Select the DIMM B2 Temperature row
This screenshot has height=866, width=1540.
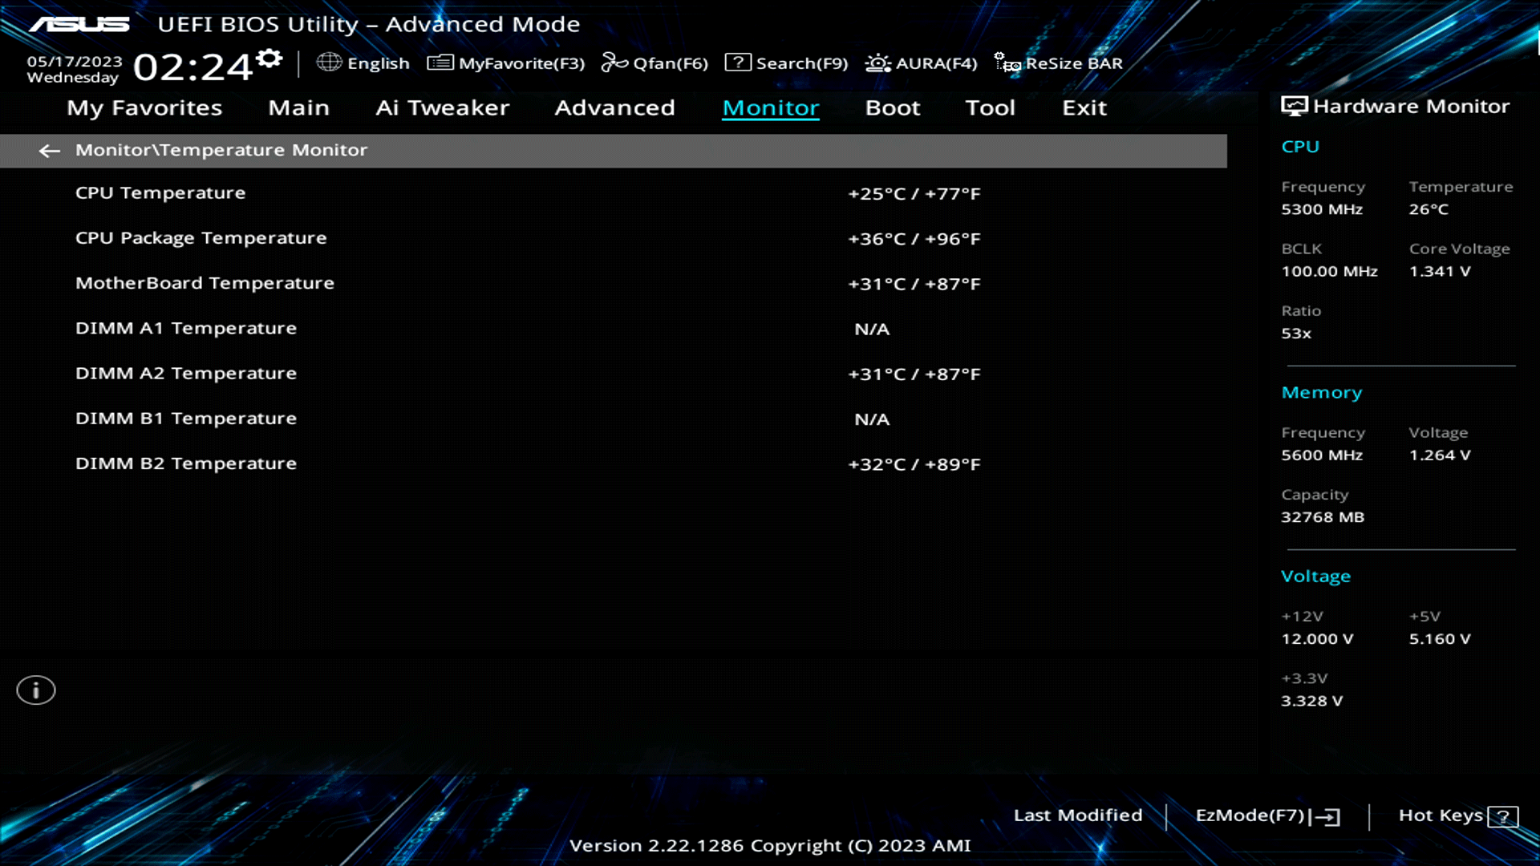185,463
